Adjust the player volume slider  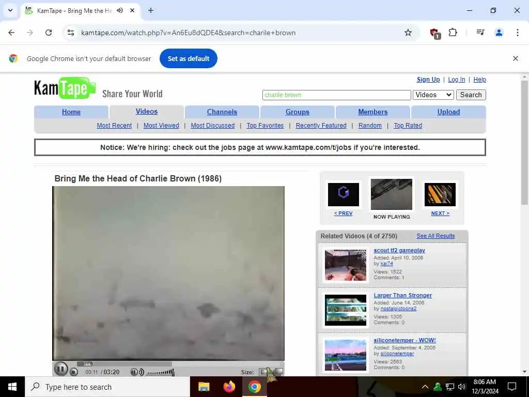(161, 372)
